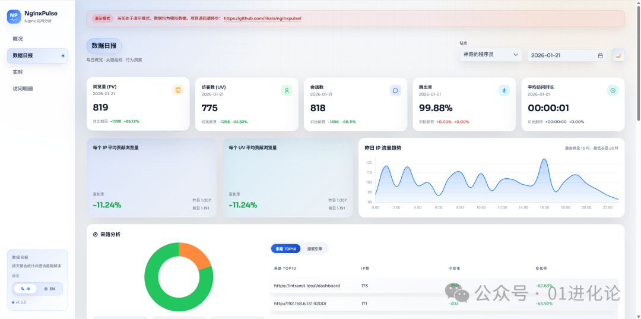Open 实时 in the sidebar
The image size is (641, 319).
click(37, 72)
